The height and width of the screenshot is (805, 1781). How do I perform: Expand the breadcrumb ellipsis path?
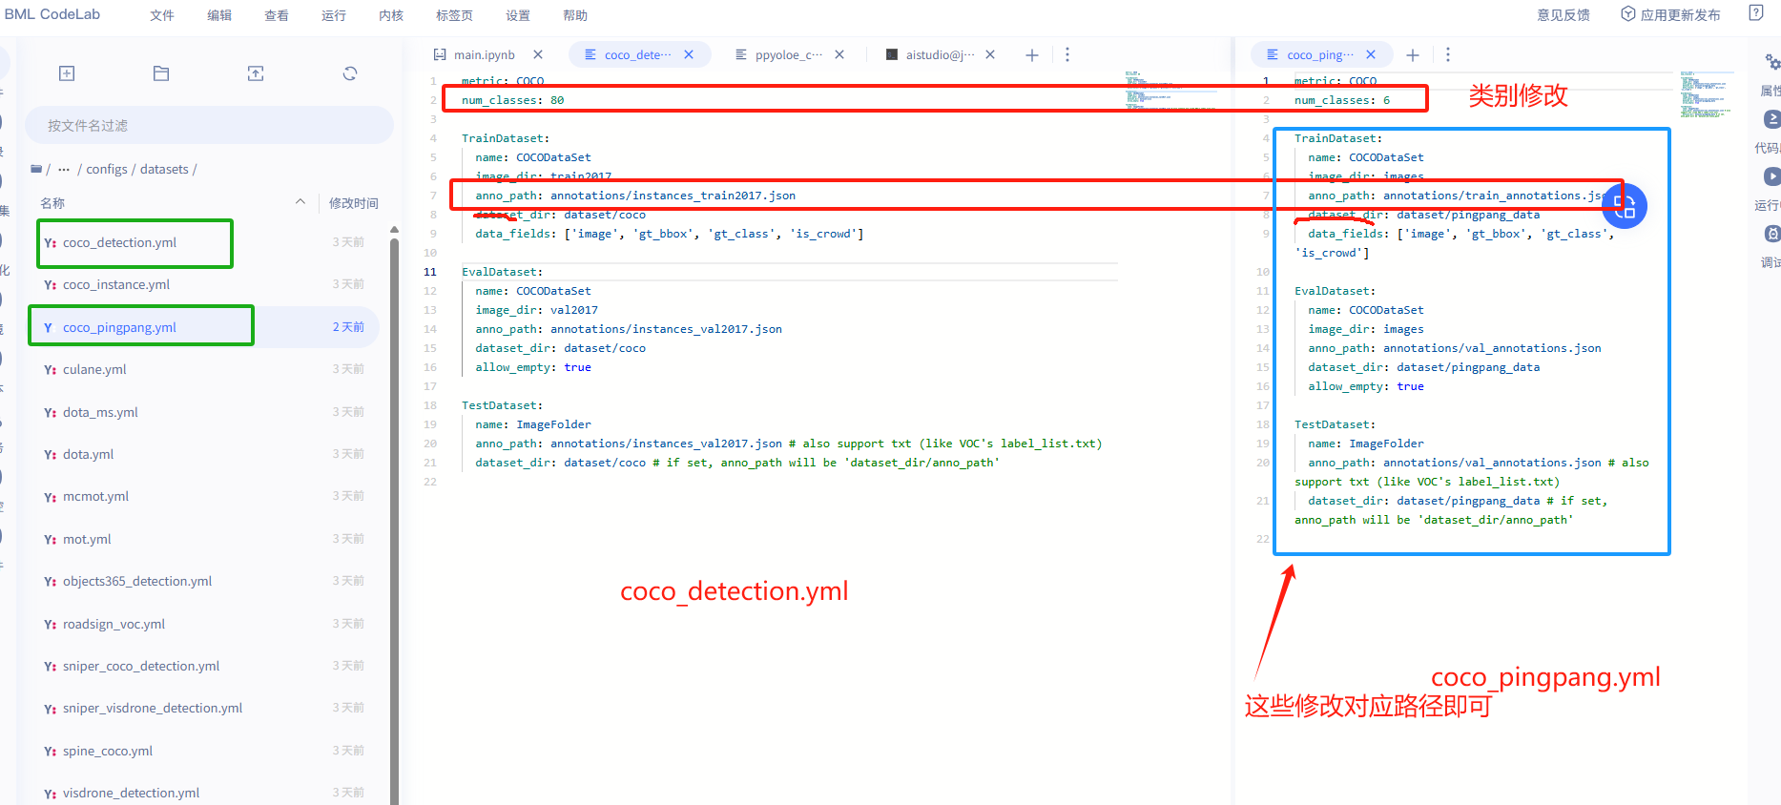point(64,170)
